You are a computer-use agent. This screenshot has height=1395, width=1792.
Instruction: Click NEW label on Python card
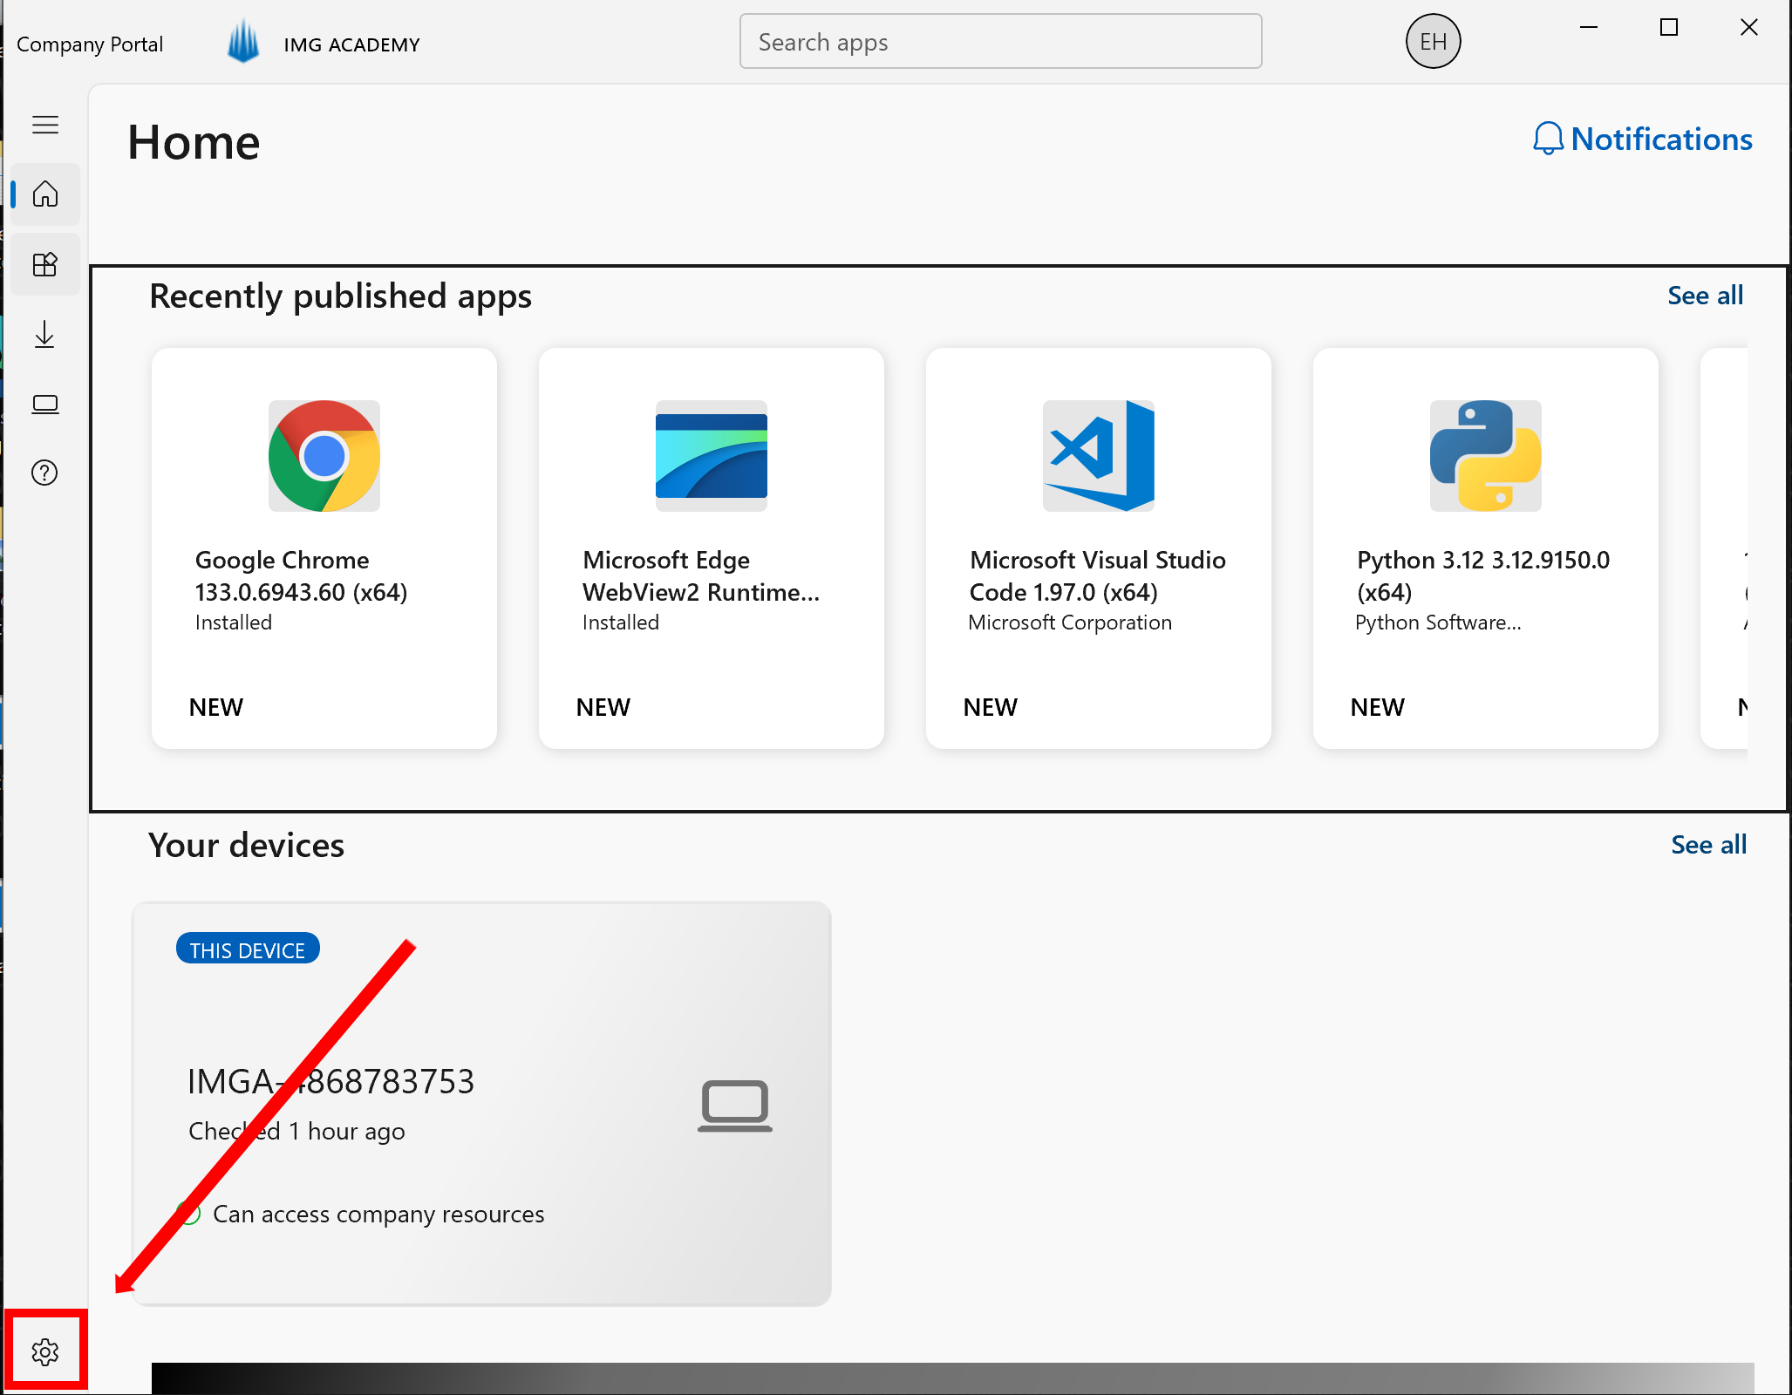1377,707
